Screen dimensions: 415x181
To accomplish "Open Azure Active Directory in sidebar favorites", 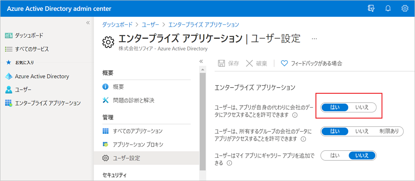I will tap(42, 77).
